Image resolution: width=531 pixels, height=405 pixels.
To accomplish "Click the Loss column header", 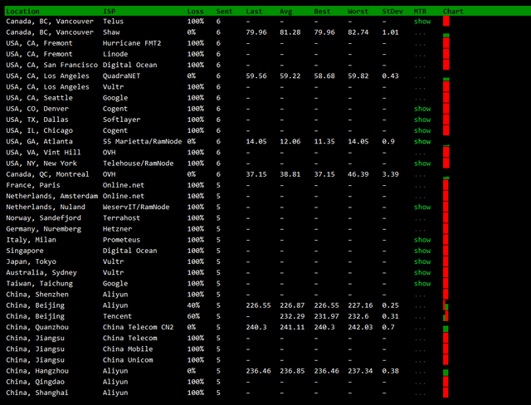I will [196, 11].
